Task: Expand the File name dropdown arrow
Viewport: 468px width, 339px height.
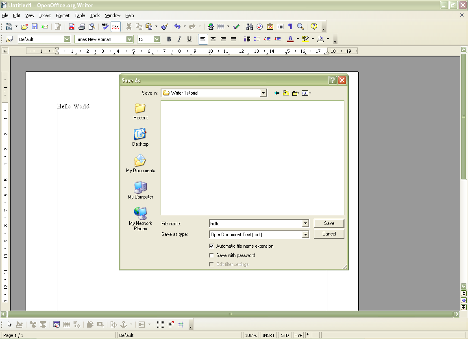Action: tap(305, 223)
